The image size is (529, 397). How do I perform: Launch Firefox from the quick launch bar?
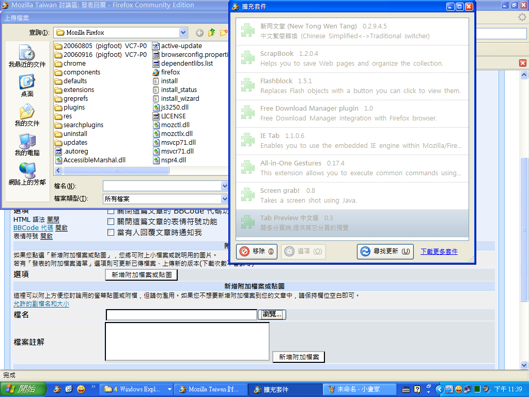57,389
